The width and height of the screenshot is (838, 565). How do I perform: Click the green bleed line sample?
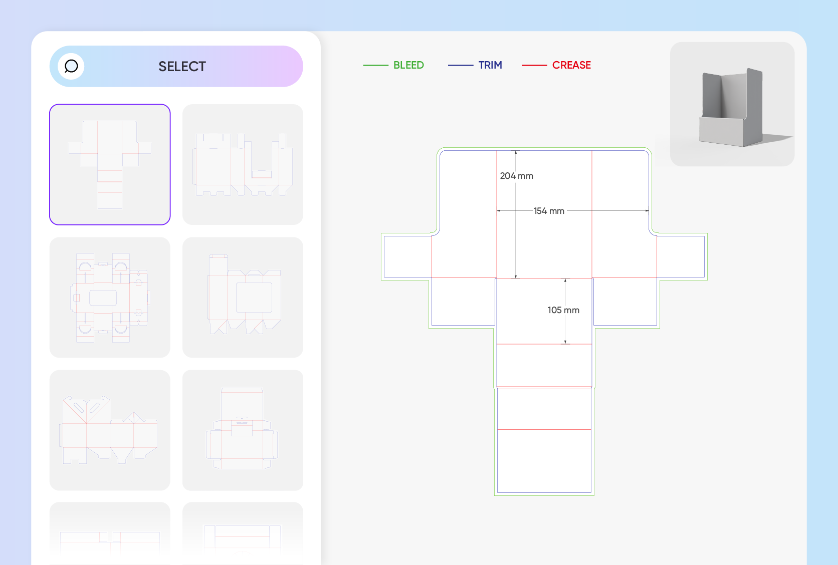click(x=375, y=65)
